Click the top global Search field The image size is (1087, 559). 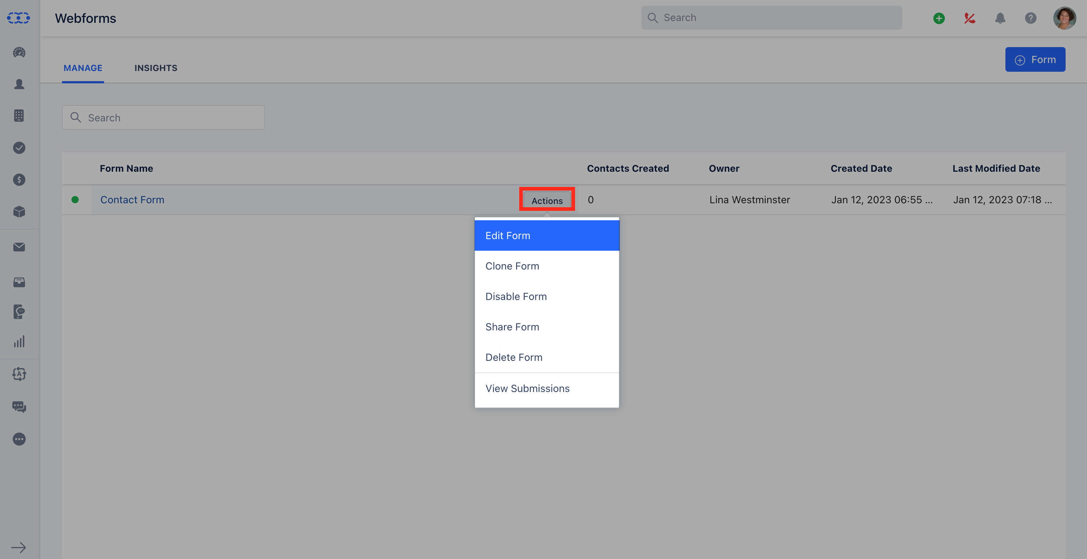pos(771,18)
